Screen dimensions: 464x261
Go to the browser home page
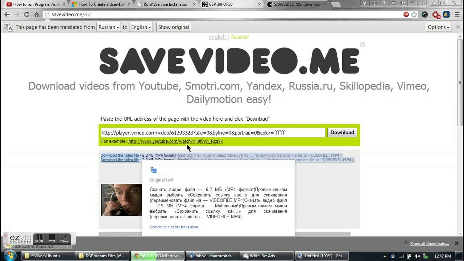pos(36,14)
